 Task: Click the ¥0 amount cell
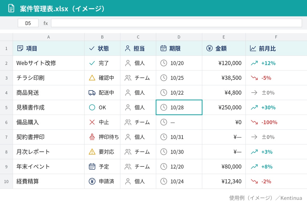[x=224, y=122]
